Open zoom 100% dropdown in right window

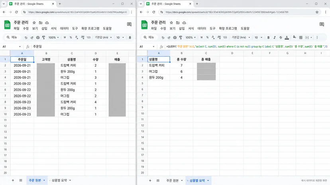pyautogui.click(x=191, y=38)
